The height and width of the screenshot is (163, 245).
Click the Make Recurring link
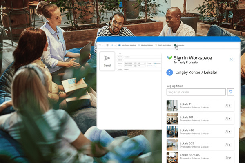click(151, 66)
